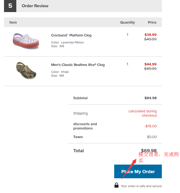Click the Lavender/Melon color text
Viewport: 180px width, 193px height.
point(72,42)
